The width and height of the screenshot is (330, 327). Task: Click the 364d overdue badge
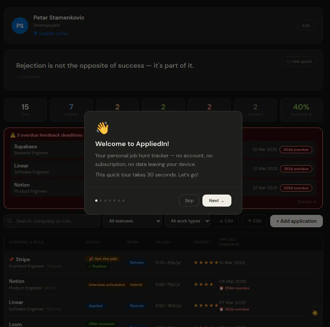click(x=296, y=150)
